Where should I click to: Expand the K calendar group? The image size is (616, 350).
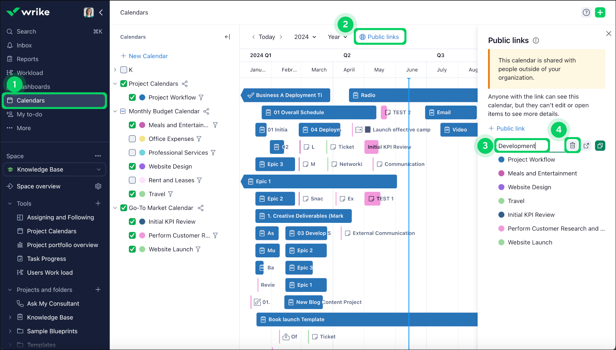pyautogui.click(x=115, y=69)
